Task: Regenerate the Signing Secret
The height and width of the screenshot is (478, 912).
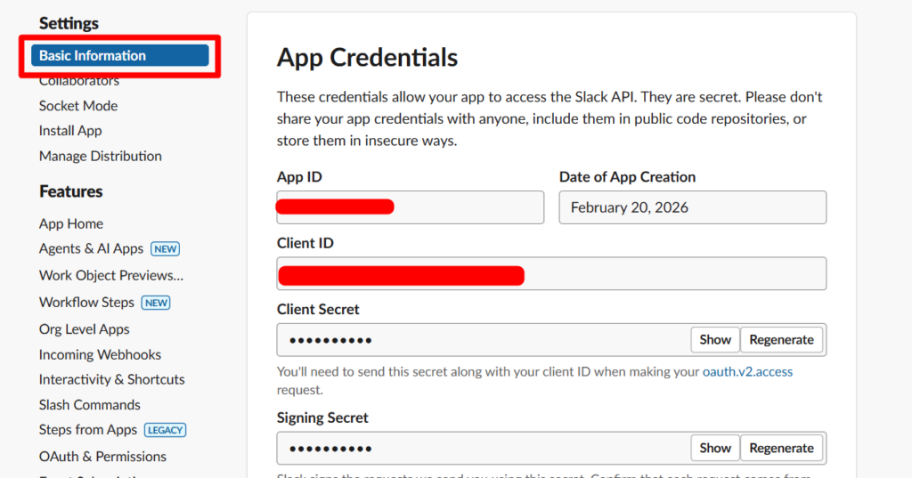Action: (x=781, y=448)
